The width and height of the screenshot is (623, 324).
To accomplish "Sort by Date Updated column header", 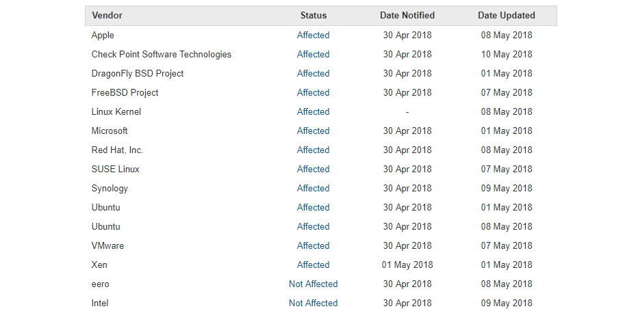I will click(x=506, y=16).
